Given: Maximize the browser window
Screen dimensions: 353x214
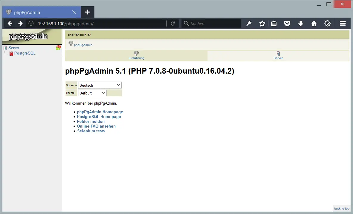Looking at the screenshot, I should pyautogui.click(x=329, y=4).
